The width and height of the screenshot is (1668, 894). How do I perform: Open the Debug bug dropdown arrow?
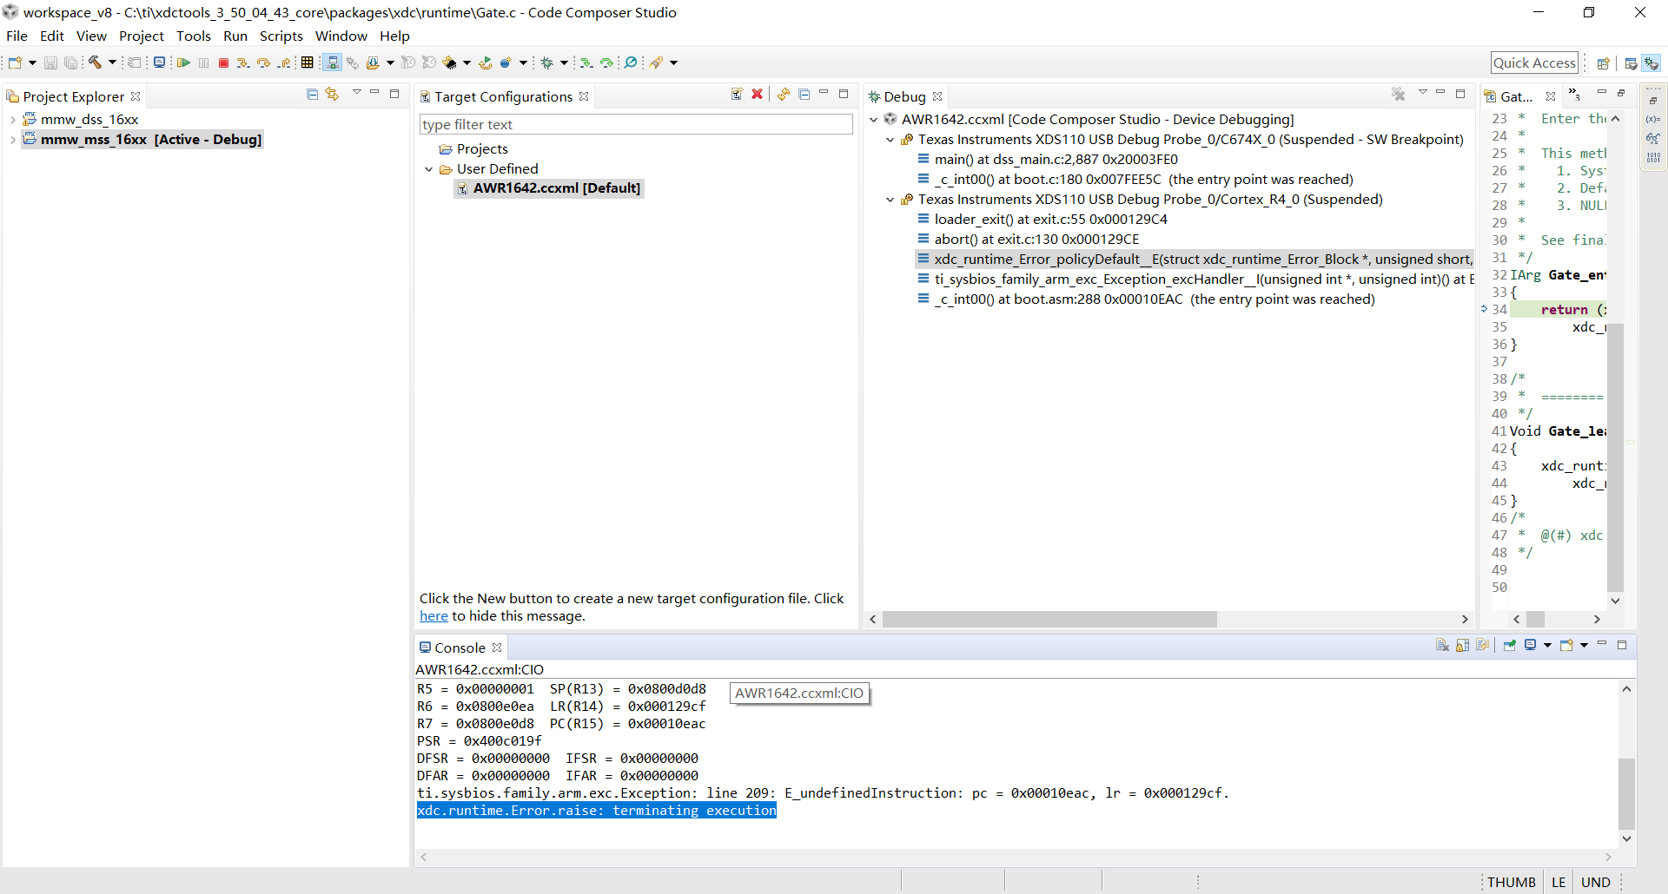click(564, 62)
